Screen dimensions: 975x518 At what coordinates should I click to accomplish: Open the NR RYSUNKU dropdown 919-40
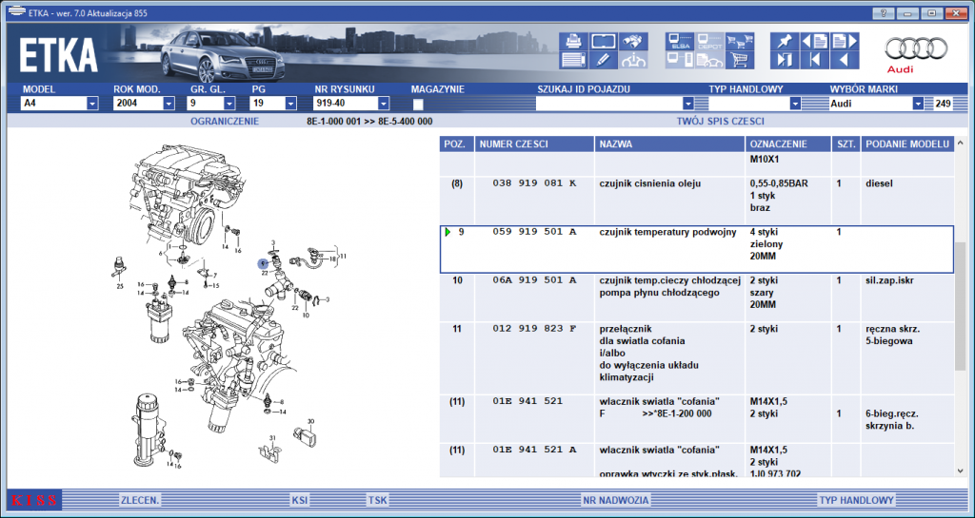click(x=384, y=104)
